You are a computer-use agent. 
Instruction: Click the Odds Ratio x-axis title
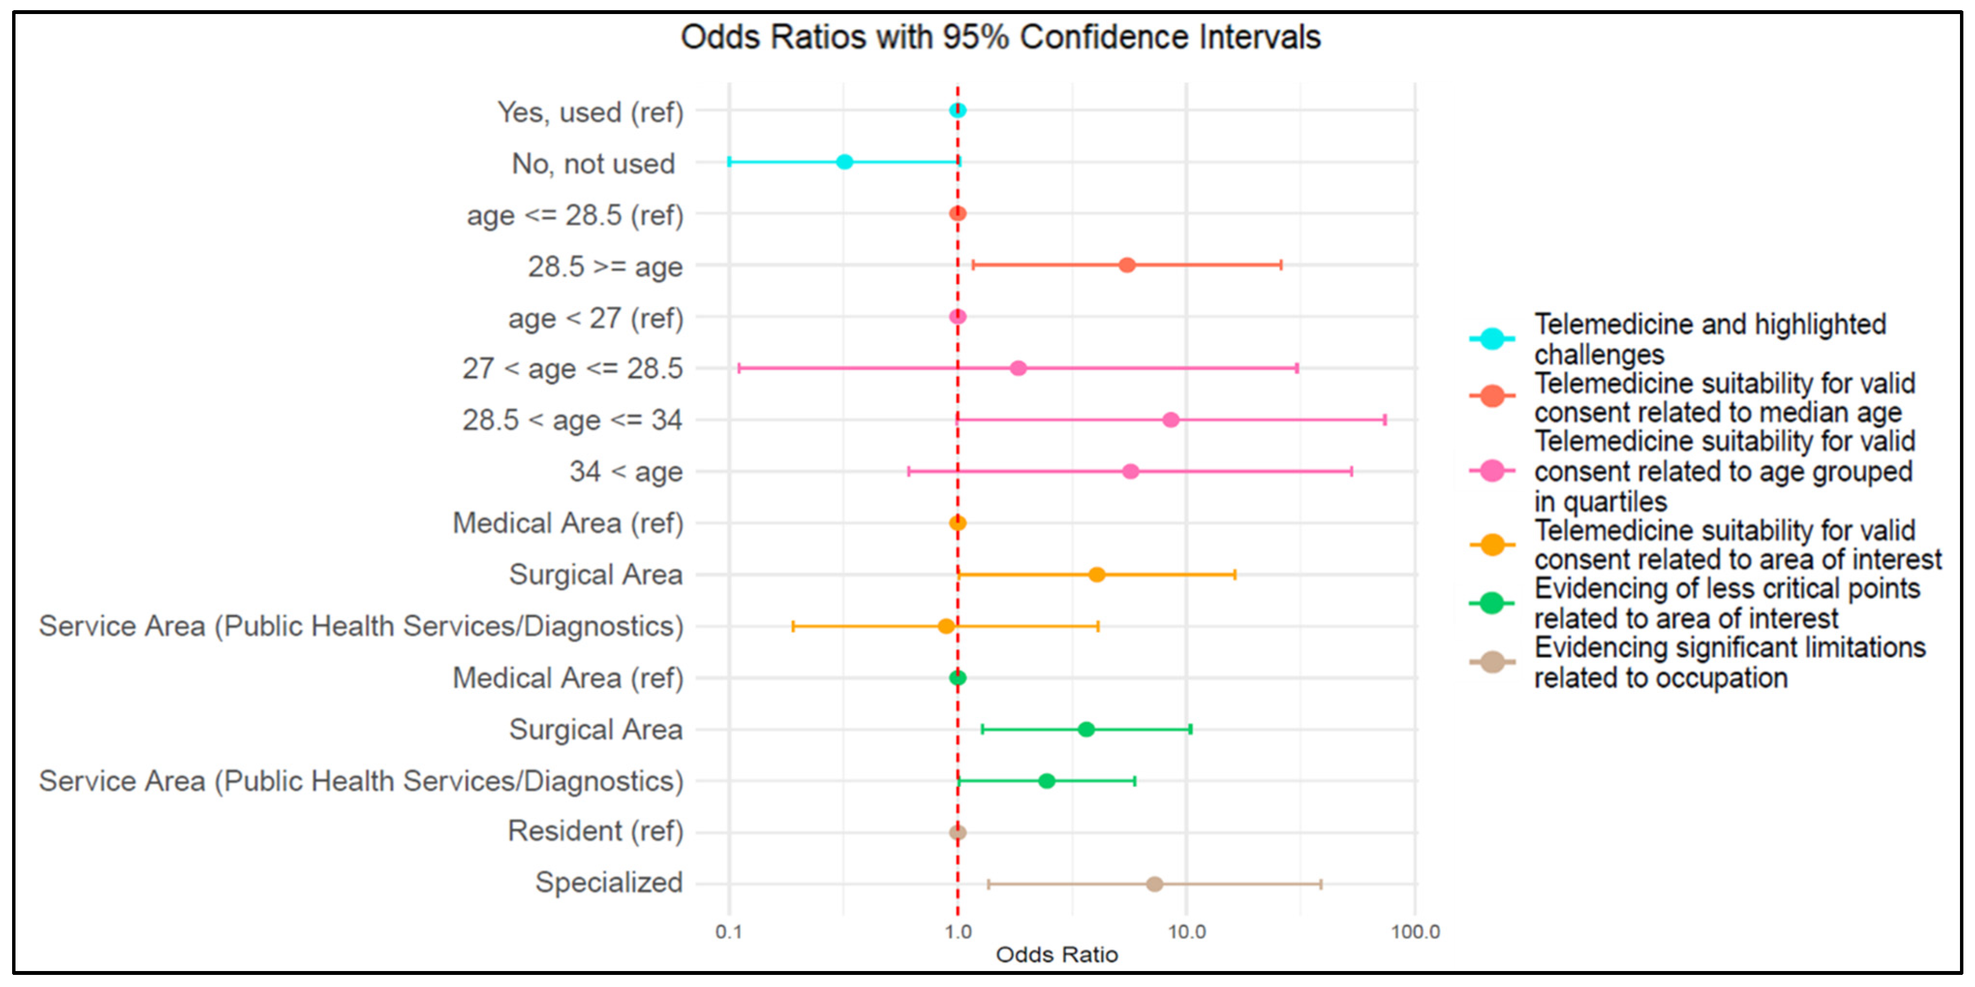click(x=1056, y=955)
